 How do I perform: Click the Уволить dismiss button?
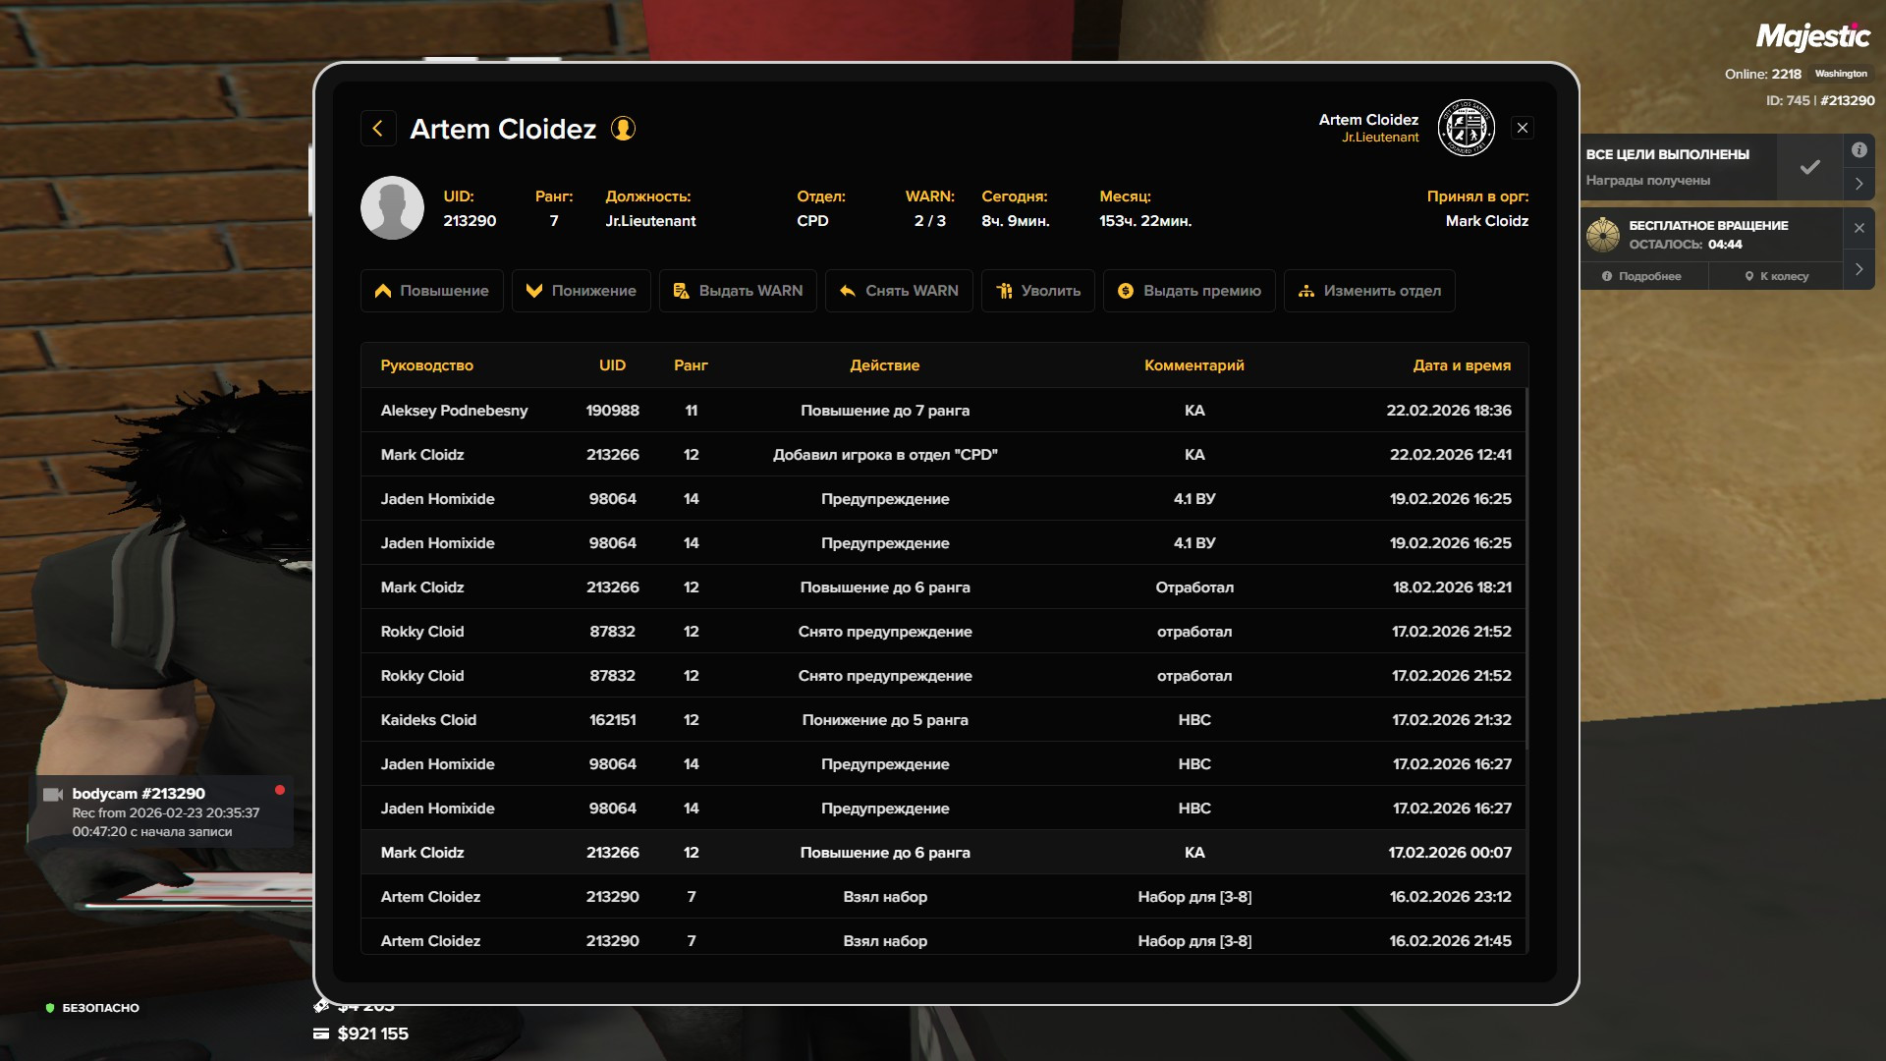pyautogui.click(x=1037, y=291)
